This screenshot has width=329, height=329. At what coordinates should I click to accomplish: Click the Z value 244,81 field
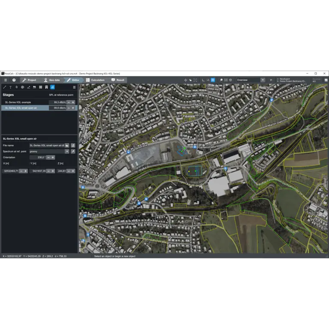coord(62,171)
